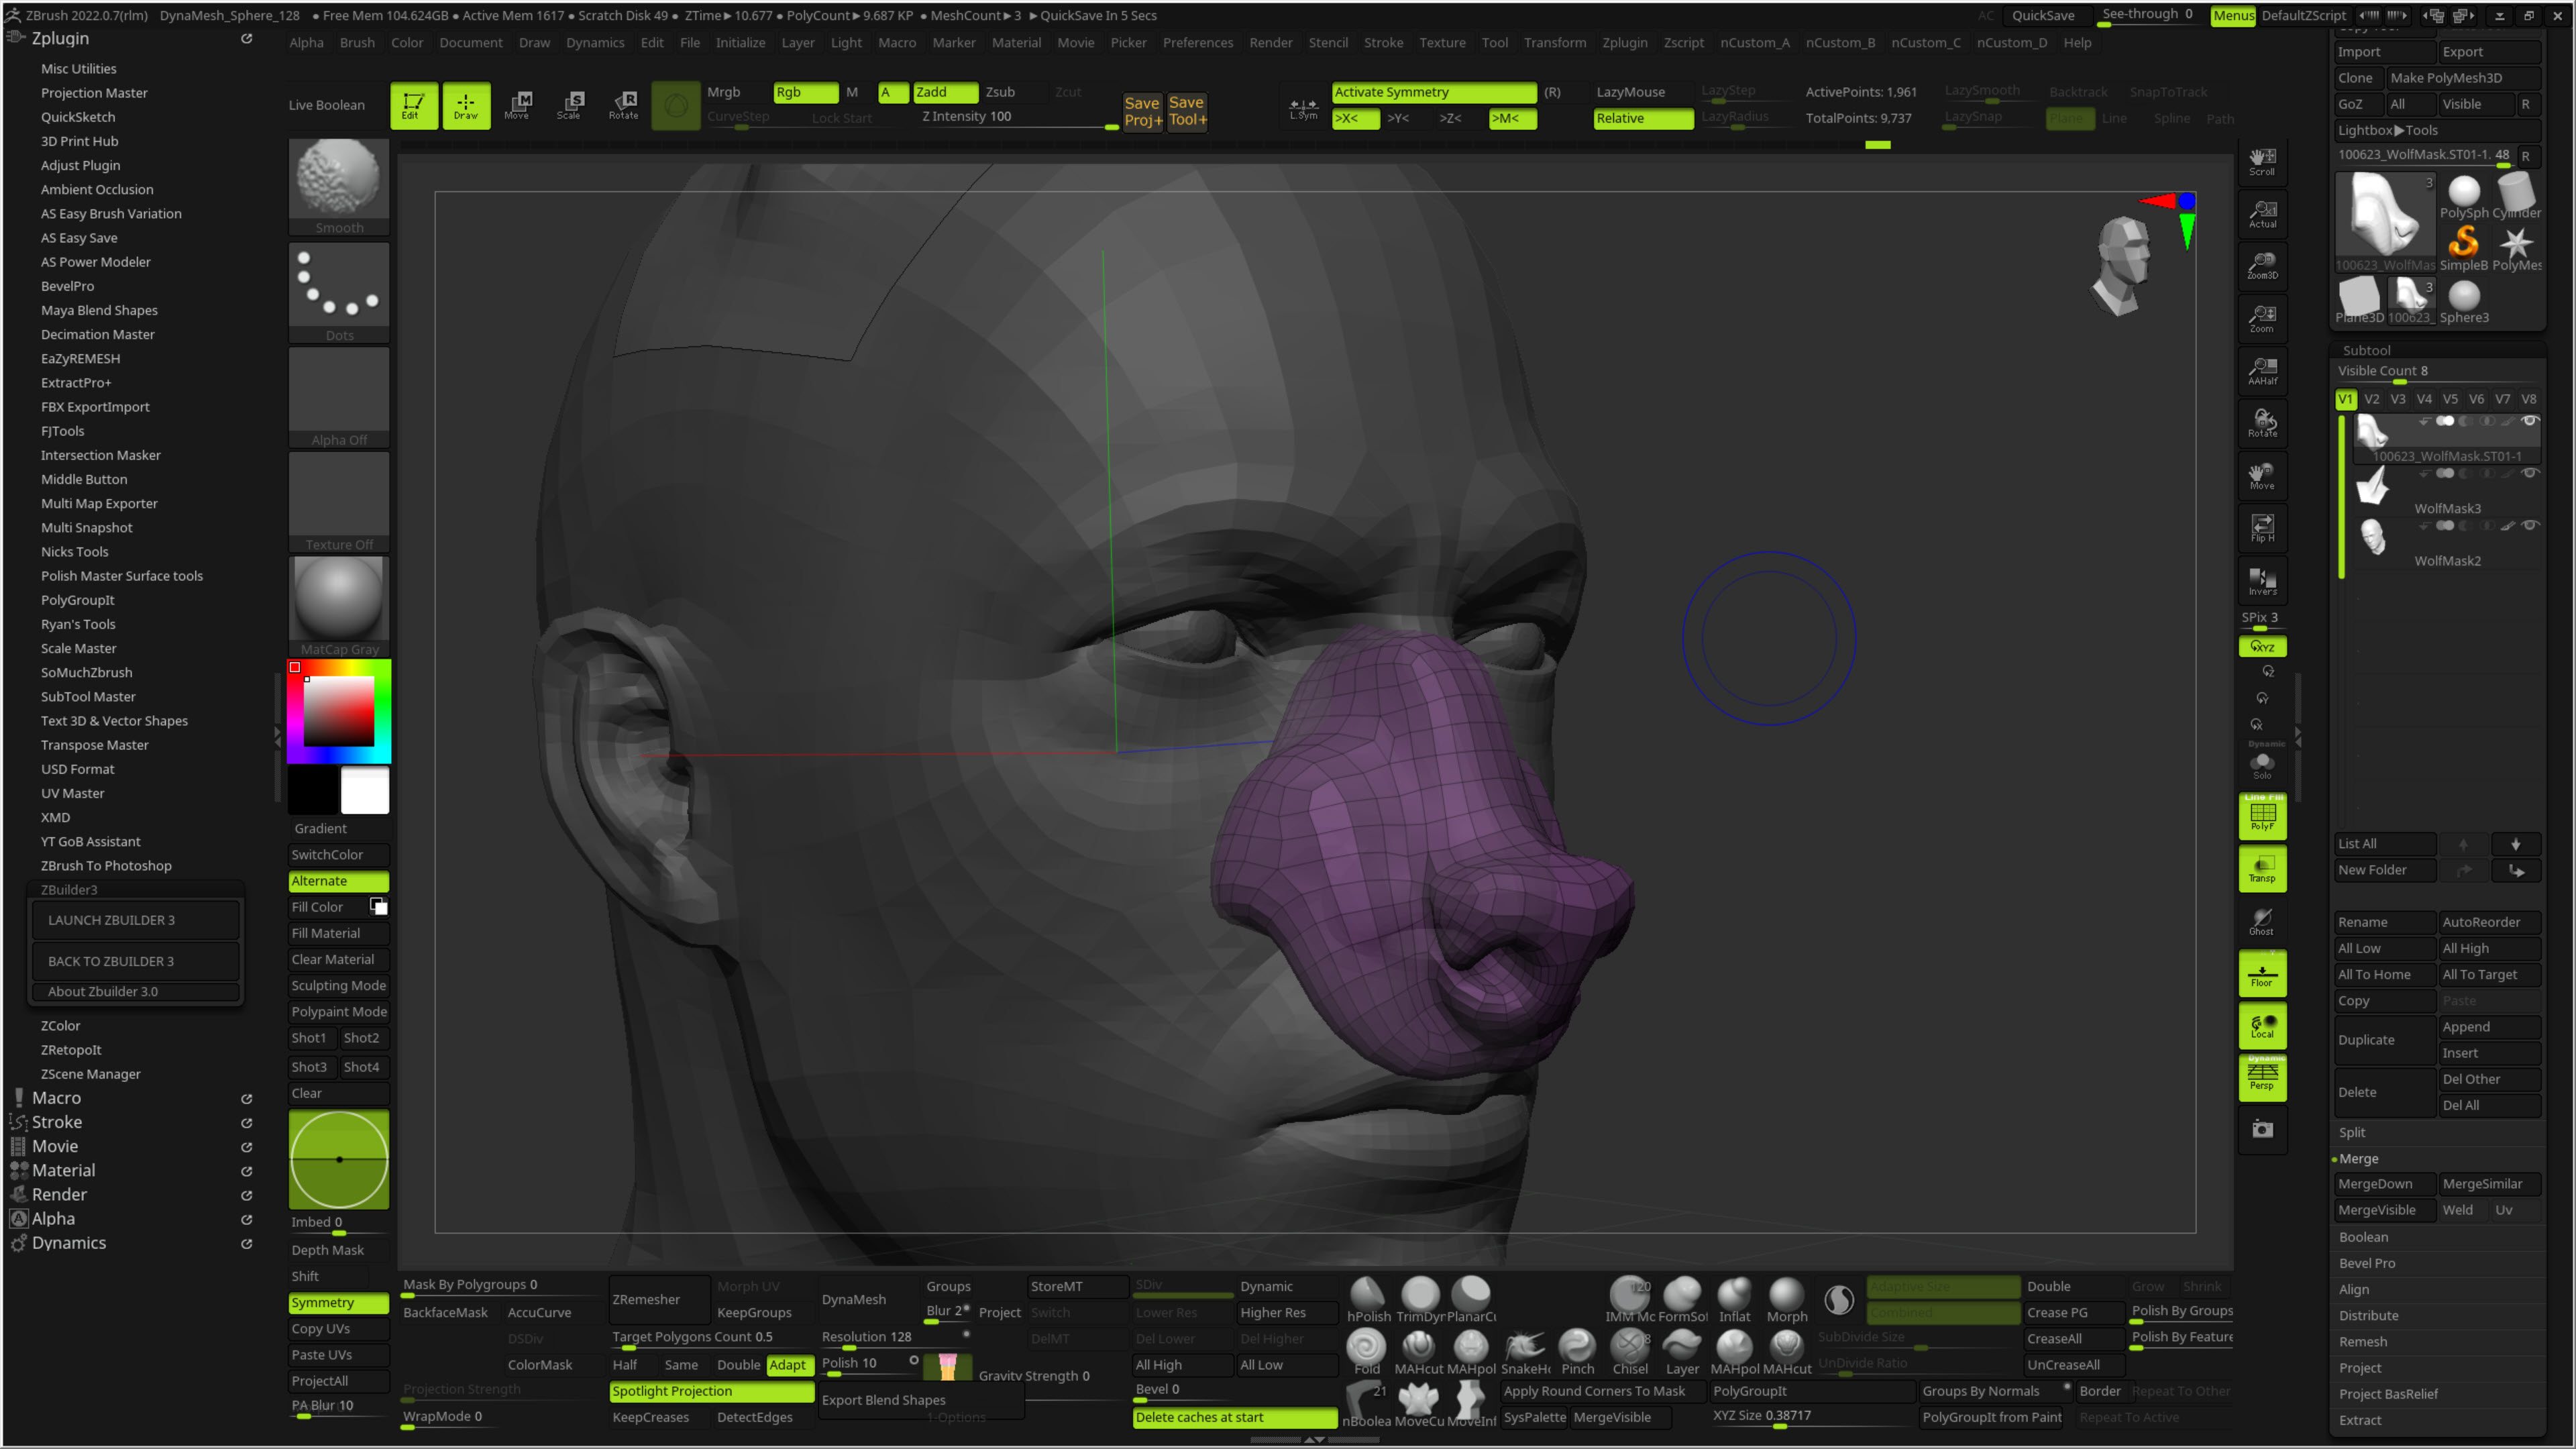2576x1449 pixels.
Task: Expand the Macro palette section
Action: point(56,1097)
